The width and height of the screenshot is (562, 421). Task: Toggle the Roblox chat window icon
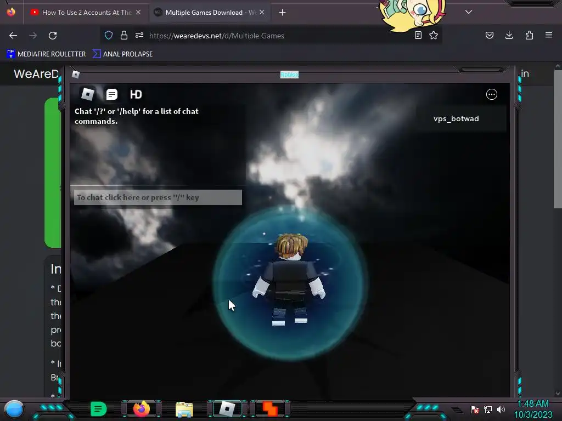point(112,94)
